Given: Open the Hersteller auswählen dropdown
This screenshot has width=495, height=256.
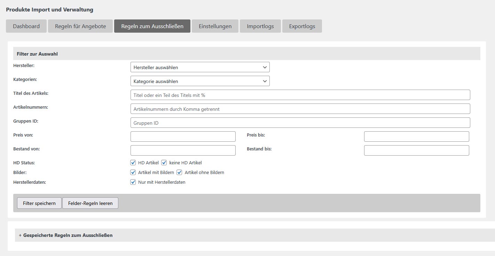Looking at the screenshot, I should [200, 67].
